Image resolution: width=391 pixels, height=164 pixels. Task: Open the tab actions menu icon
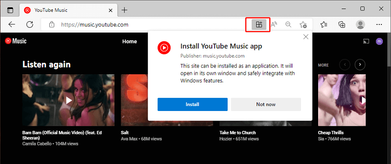click(10, 10)
